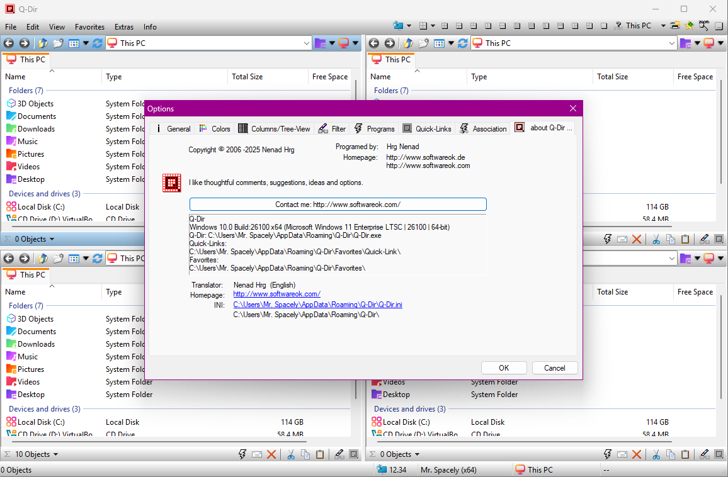Open the Q-Dir.ini file link
The image size is (728, 477).
[x=317, y=305]
